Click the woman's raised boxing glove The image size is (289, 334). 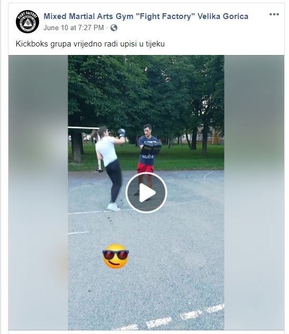[122, 133]
